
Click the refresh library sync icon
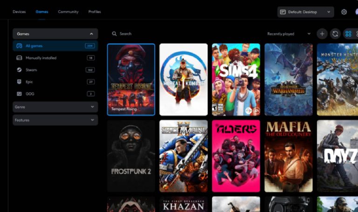pos(335,33)
